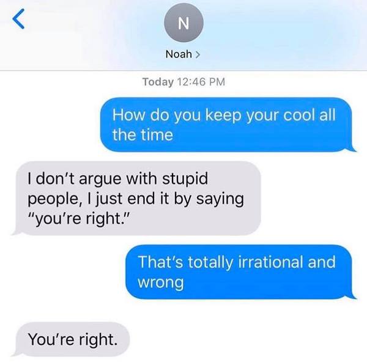This screenshot has height=362, width=367.
Task: Open the gray N contact avatar
Action: click(x=183, y=23)
